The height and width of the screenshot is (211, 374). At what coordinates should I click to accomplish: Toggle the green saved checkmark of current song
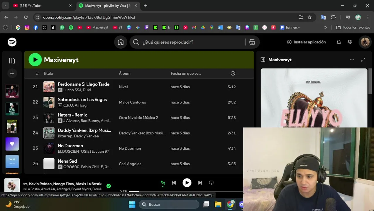click(109, 186)
